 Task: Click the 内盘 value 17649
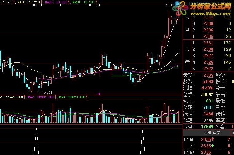(207, 127)
